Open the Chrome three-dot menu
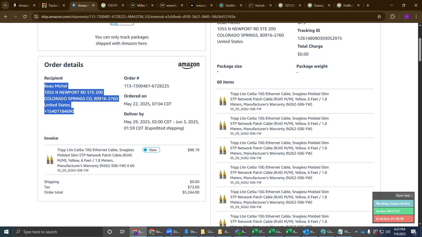The width and height of the screenshot is (422, 237). (x=416, y=17)
